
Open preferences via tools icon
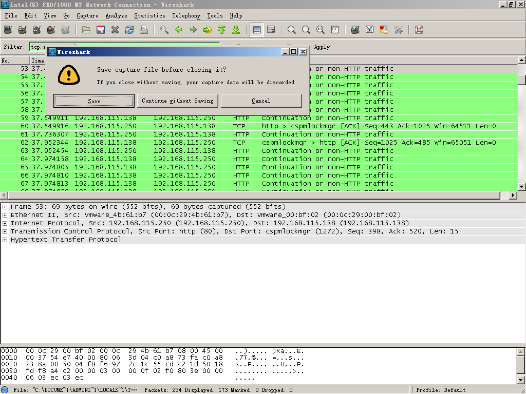(x=399, y=30)
